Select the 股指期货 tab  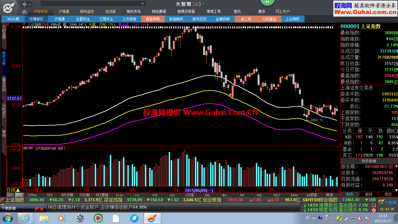pyautogui.click(x=176, y=19)
